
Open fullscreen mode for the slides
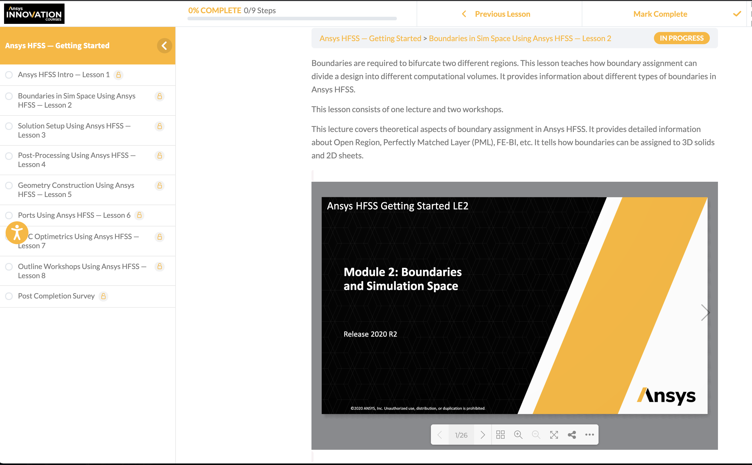[x=554, y=435]
